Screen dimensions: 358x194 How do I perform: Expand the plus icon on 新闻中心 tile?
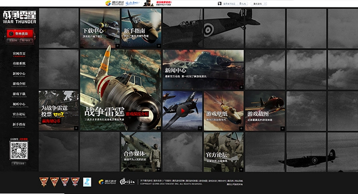click(242, 87)
